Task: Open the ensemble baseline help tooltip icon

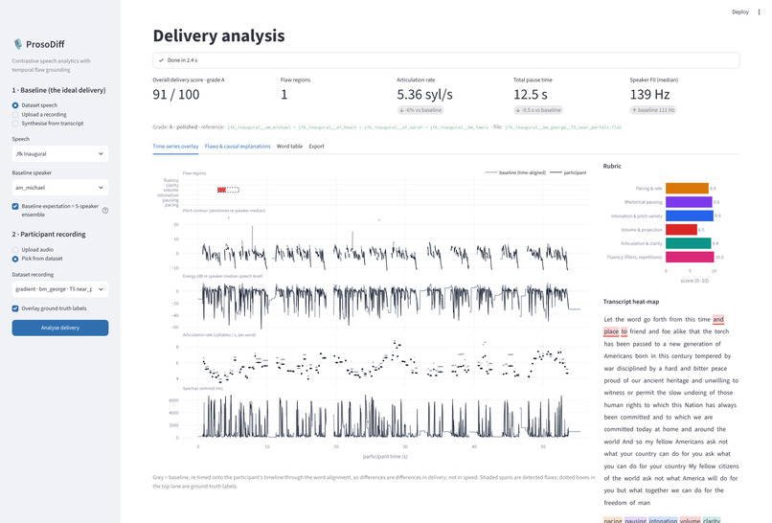Action: [x=105, y=211]
